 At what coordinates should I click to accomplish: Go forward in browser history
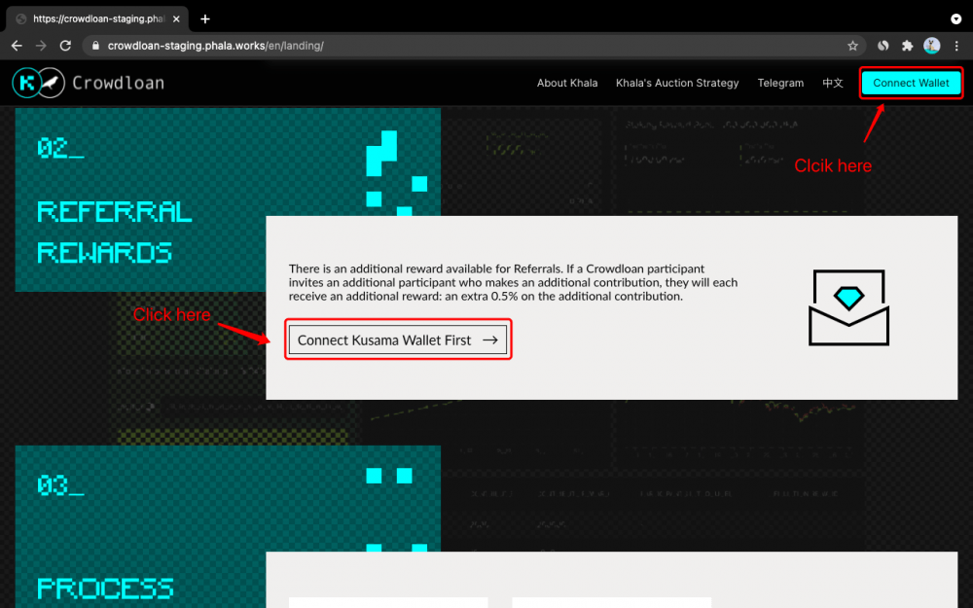click(41, 46)
